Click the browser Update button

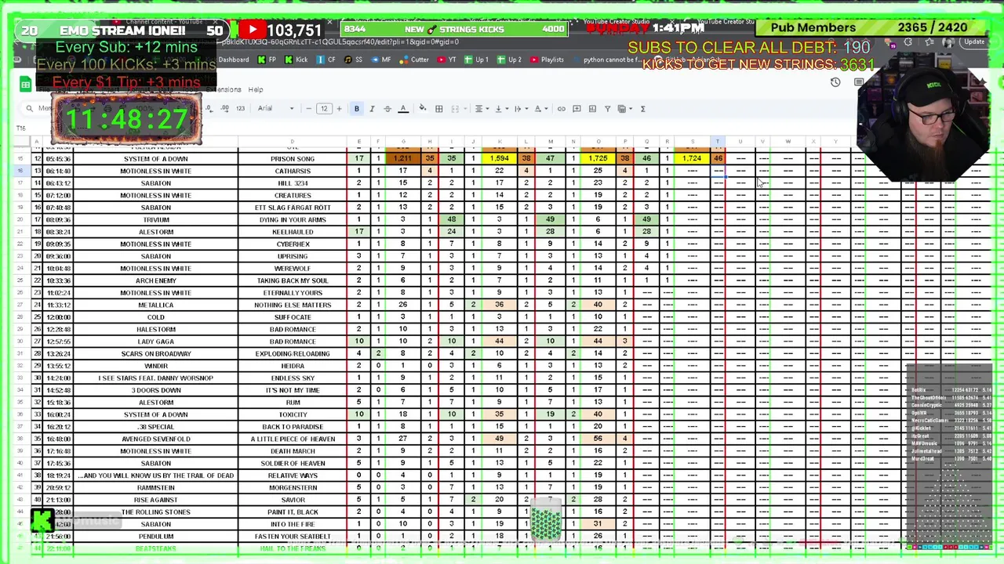point(974,42)
